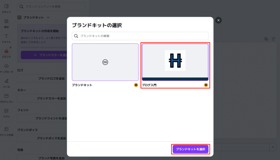
Task: Click ブランドフォントを追加 button
Action: pos(51,118)
